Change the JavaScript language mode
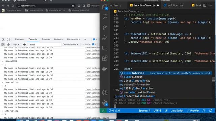Screen dimensions: 216x121 [x=177, y=111]
